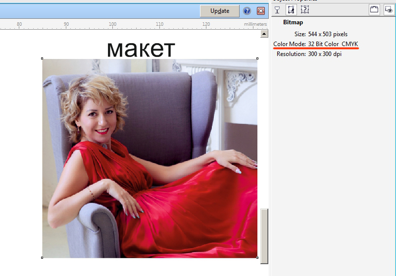The image size is (396, 276).
Task: Click the eye preview icon in Object Properties
Action: click(x=389, y=9)
